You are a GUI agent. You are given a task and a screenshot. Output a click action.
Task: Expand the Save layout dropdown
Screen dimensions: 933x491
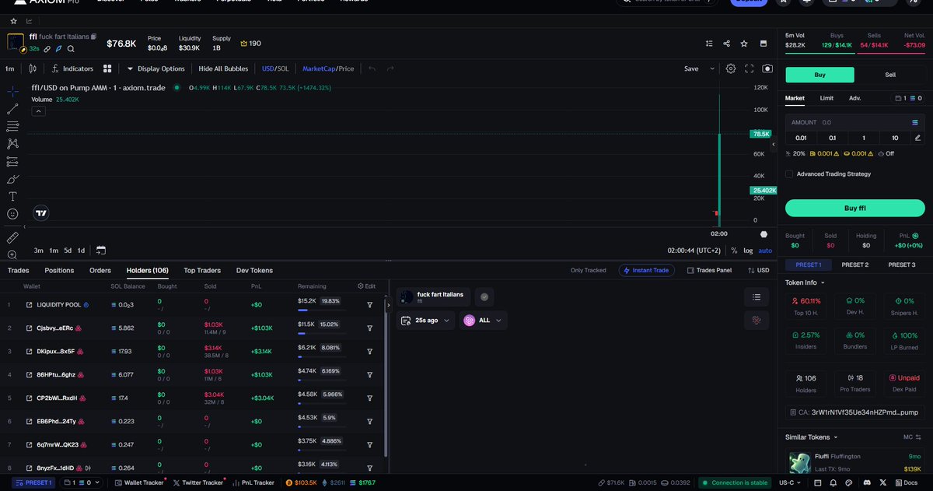click(x=713, y=68)
